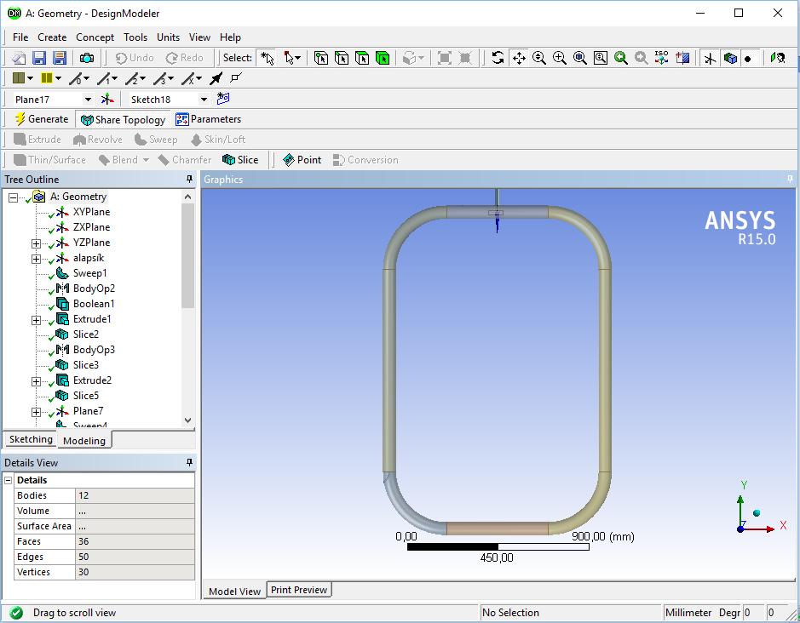Select the Box Zoom tool
The width and height of the screenshot is (800, 623).
coord(560,58)
